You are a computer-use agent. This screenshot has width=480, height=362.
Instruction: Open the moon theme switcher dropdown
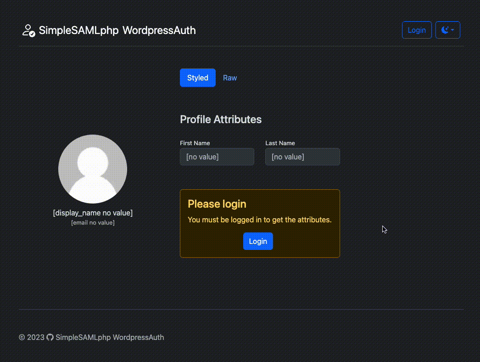(447, 30)
